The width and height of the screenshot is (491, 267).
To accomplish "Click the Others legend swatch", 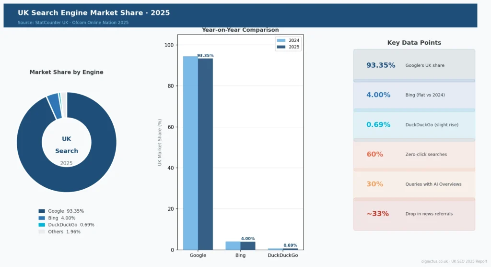I will (42, 231).
